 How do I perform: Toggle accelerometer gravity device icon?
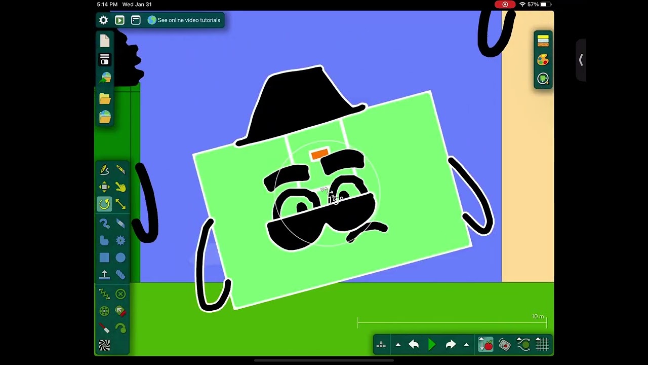click(505, 345)
